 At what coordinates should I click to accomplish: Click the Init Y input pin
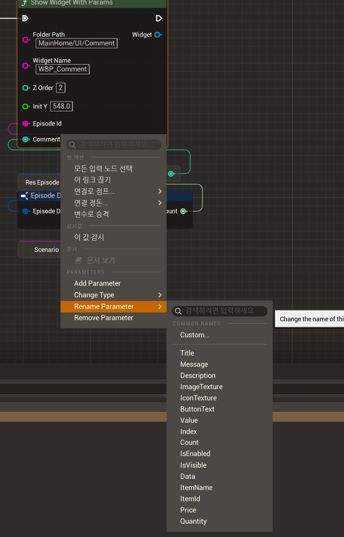tap(26, 106)
